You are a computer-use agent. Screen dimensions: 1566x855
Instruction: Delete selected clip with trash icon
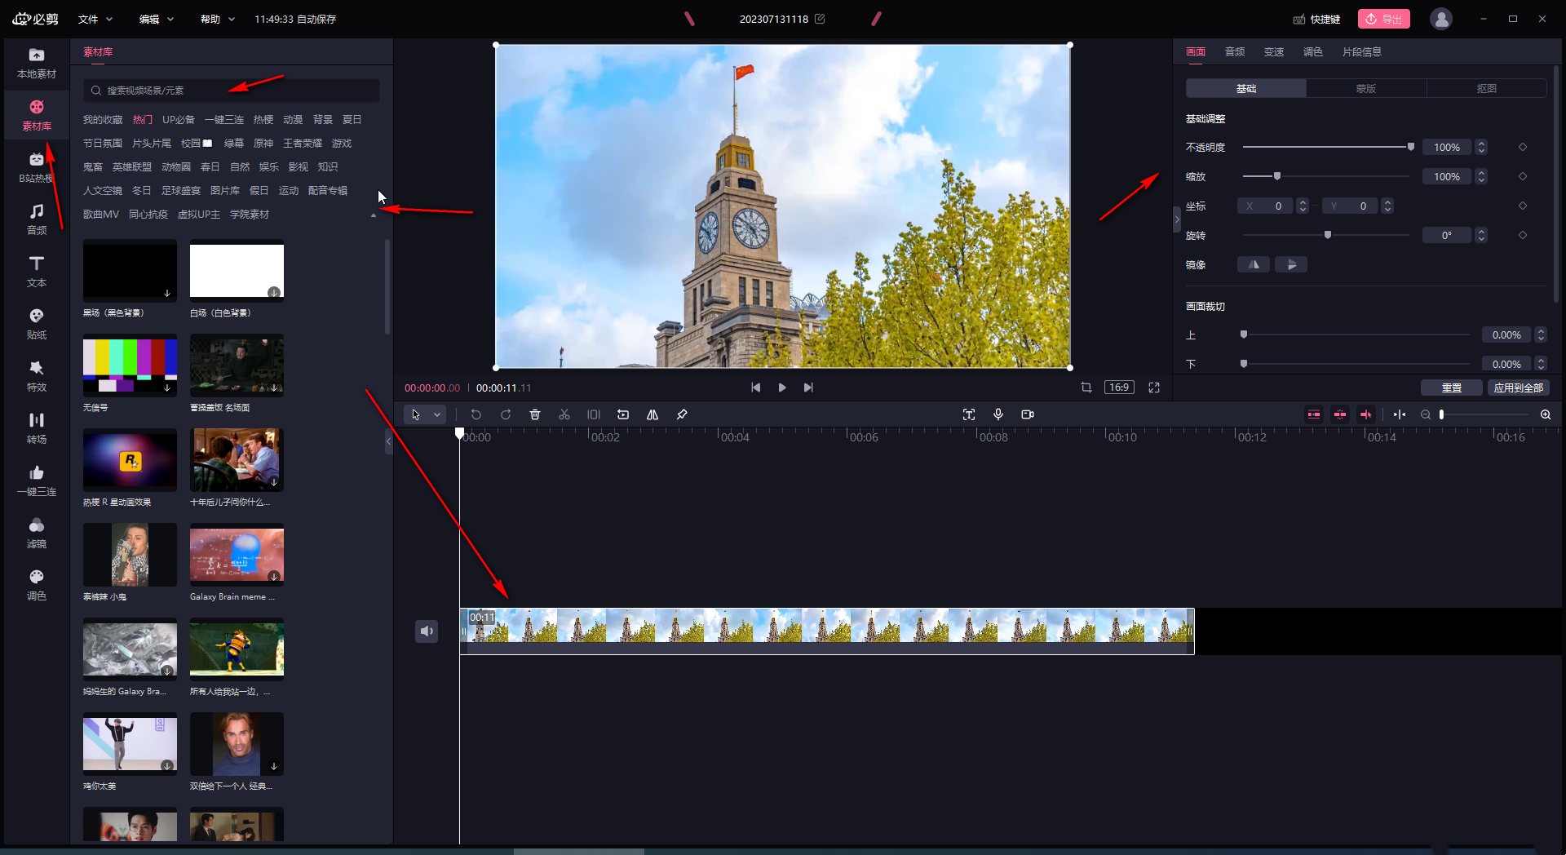535,414
